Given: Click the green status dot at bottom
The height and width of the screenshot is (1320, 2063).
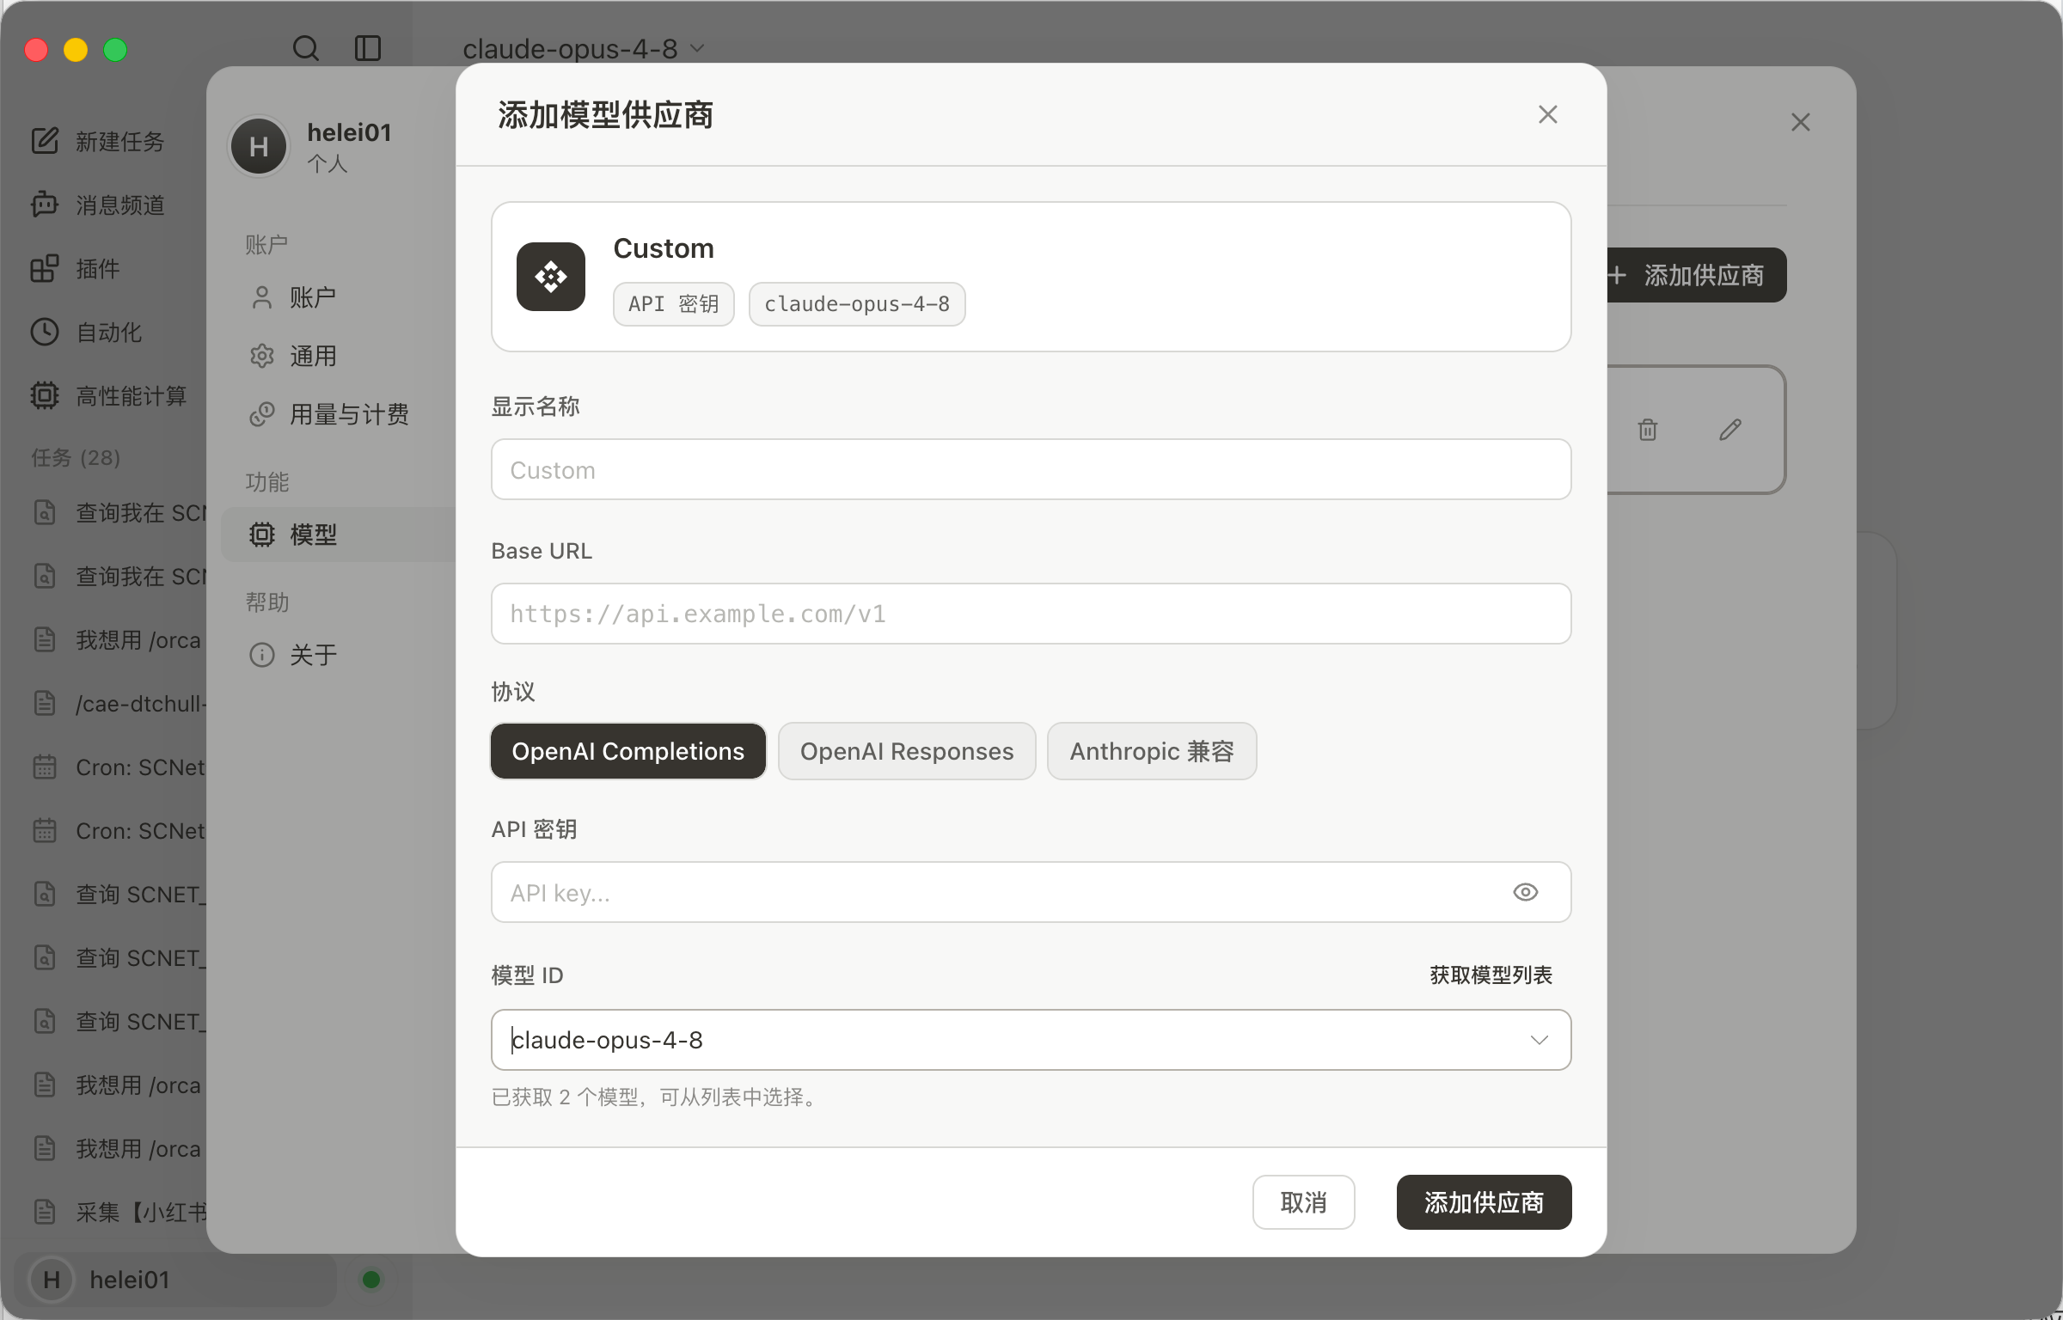Looking at the screenshot, I should (x=371, y=1280).
